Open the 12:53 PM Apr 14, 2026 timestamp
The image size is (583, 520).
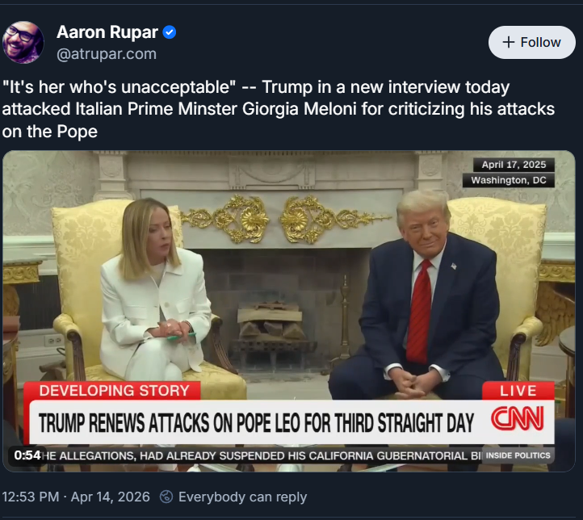point(76,497)
